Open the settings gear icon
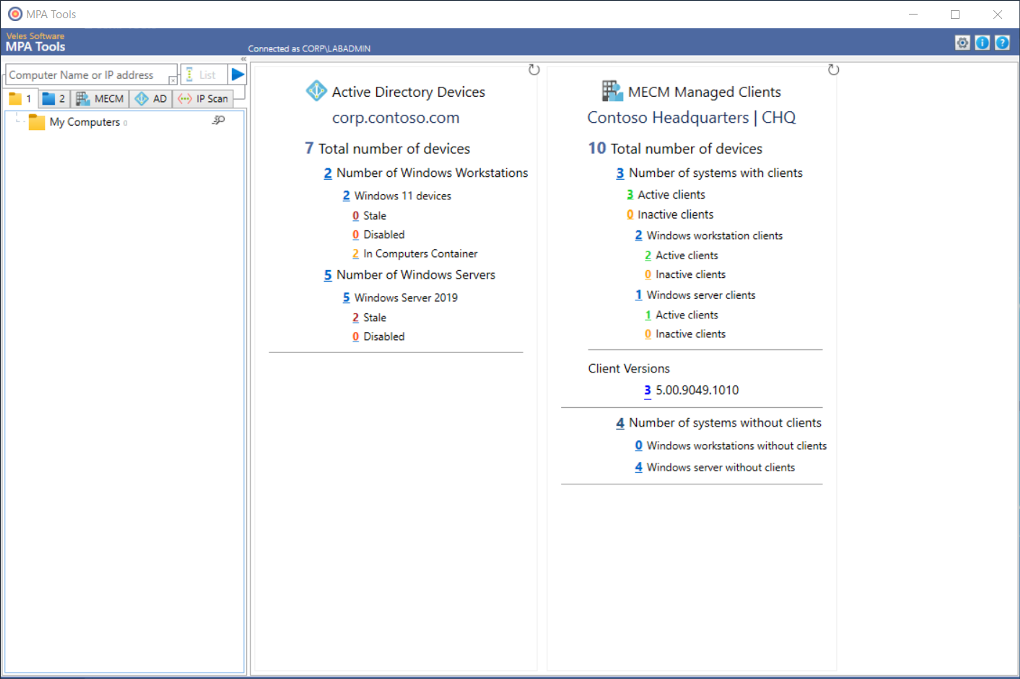 (x=962, y=43)
